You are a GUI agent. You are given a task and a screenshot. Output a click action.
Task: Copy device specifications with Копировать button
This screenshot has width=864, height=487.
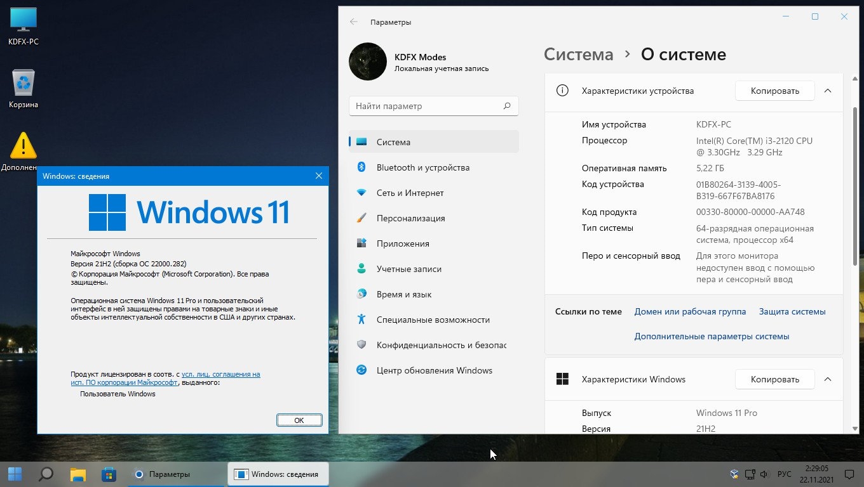point(774,91)
